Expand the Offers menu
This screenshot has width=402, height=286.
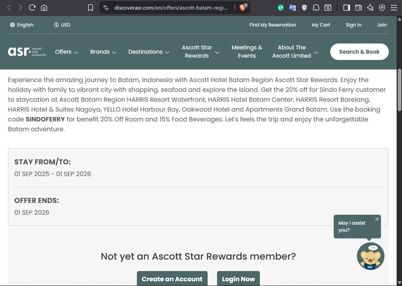point(66,52)
